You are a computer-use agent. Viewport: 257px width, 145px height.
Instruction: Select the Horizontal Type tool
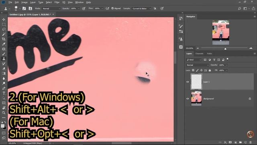[4, 93]
